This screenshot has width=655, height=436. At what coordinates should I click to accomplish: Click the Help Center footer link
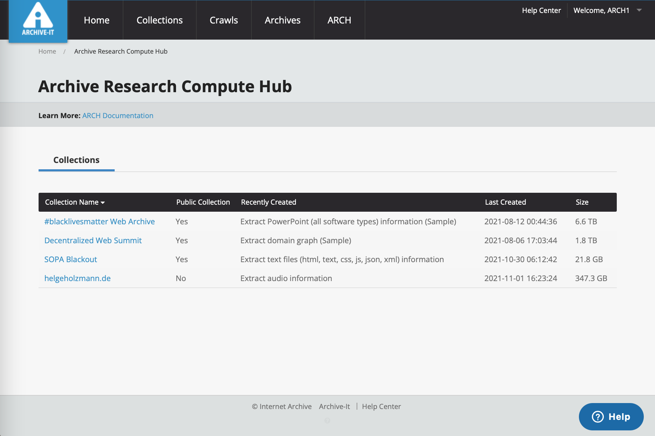[x=381, y=407]
